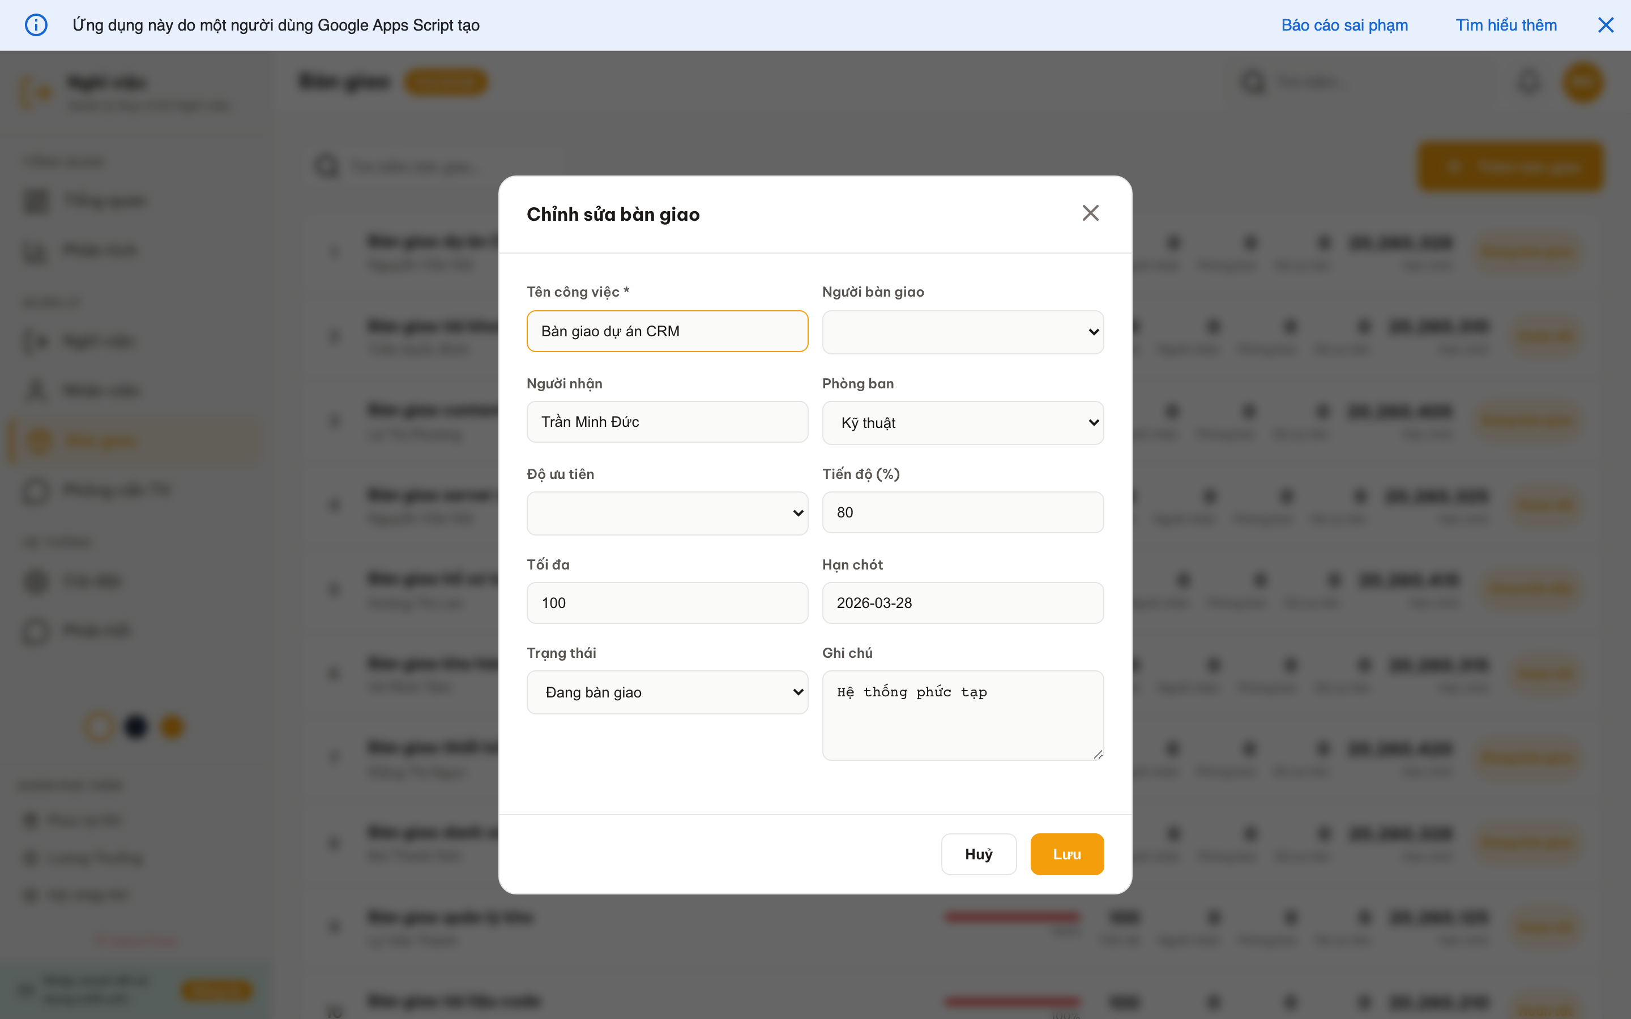Click the search icon in the list search bar
The height and width of the screenshot is (1019, 1631).
[x=326, y=166]
